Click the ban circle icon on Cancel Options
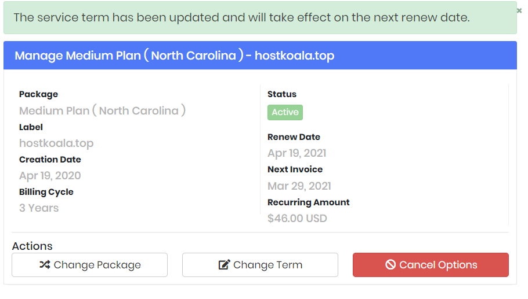528x299 pixels. [390, 264]
